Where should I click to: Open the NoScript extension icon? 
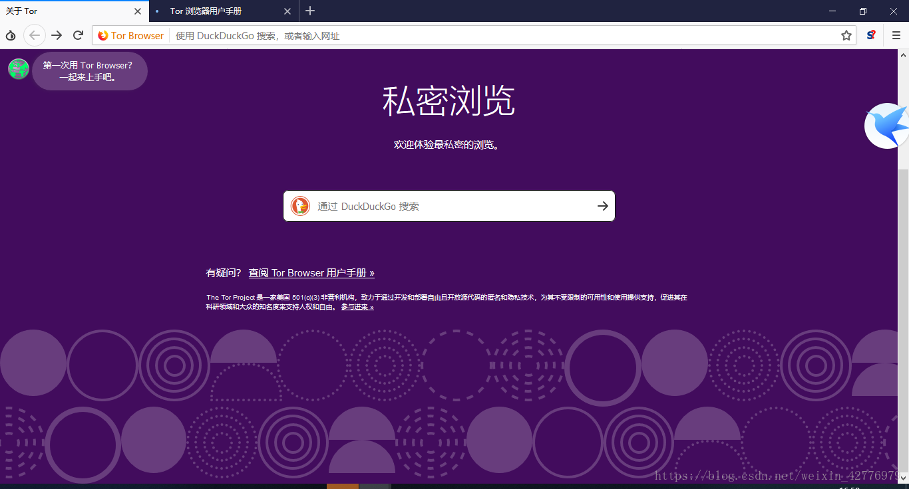click(x=871, y=35)
